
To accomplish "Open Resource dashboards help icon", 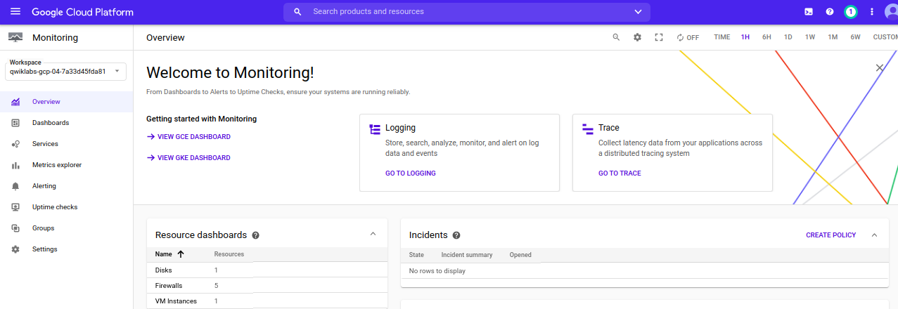I will click(256, 235).
